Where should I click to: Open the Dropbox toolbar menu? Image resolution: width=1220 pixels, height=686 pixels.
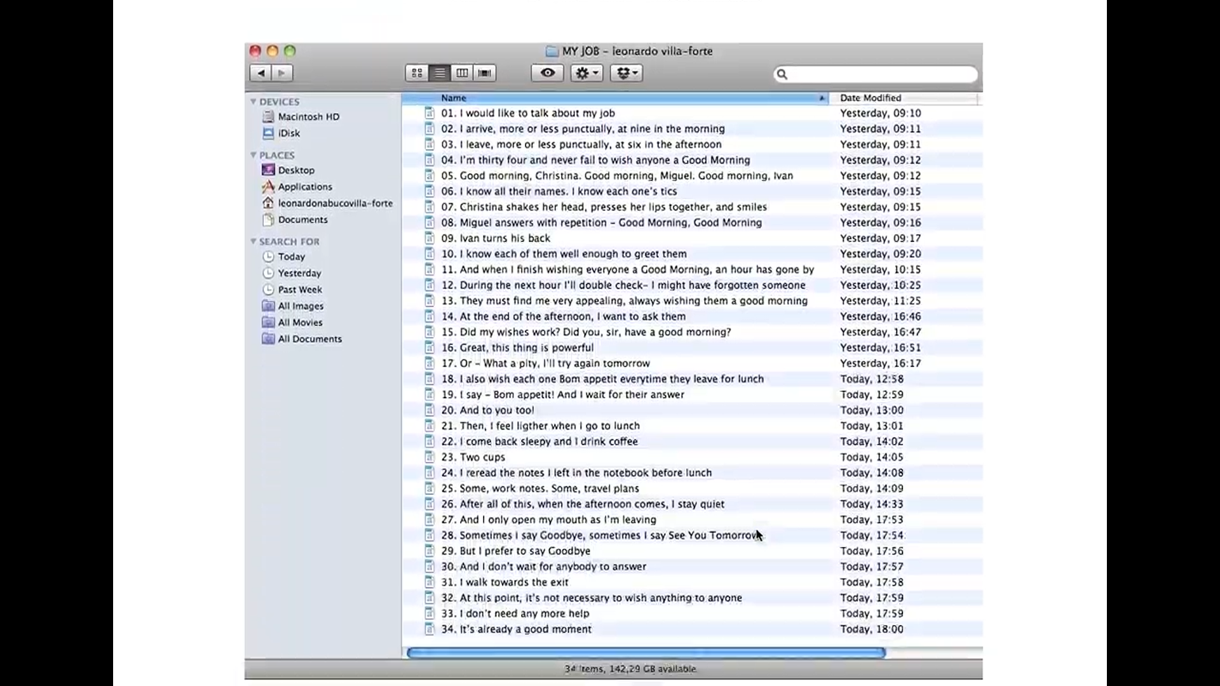[x=627, y=73]
